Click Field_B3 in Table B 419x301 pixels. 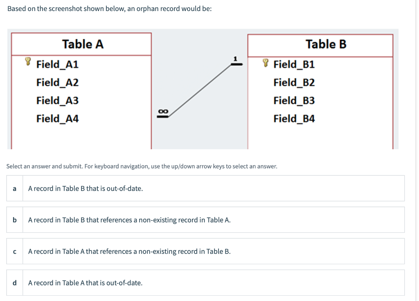click(294, 101)
